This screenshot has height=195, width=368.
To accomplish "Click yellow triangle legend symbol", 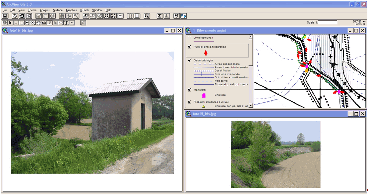I will click(204, 106).
